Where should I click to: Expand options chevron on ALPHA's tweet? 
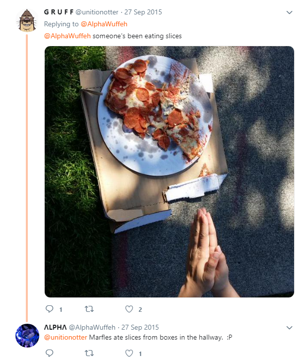pos(290,328)
